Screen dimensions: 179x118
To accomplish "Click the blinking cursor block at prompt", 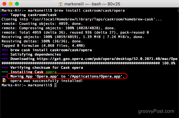I will tap(55, 85).
